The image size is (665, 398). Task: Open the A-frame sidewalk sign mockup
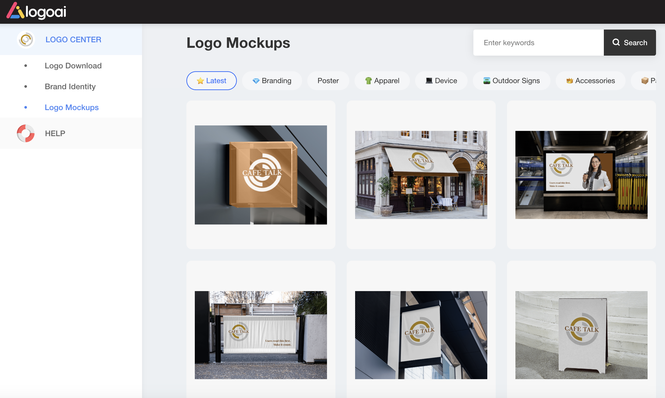(581, 335)
